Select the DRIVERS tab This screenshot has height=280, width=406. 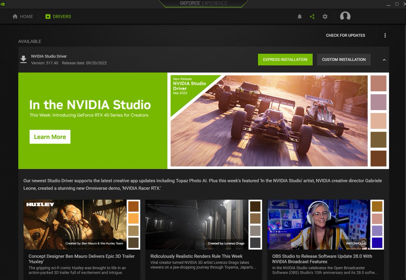click(x=58, y=16)
